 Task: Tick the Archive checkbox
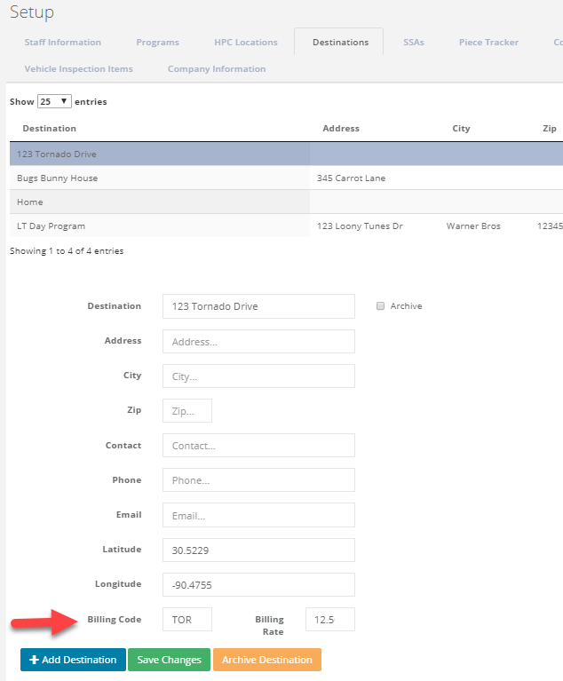point(381,306)
